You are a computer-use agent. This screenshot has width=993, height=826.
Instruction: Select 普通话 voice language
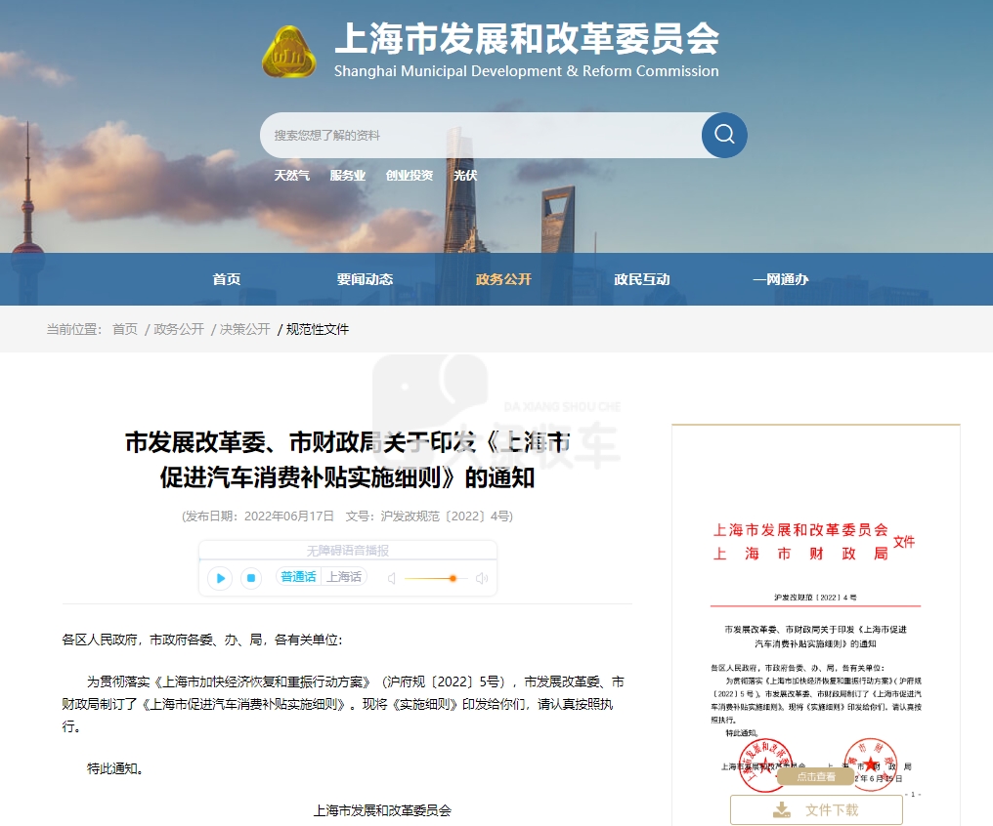[x=298, y=577]
